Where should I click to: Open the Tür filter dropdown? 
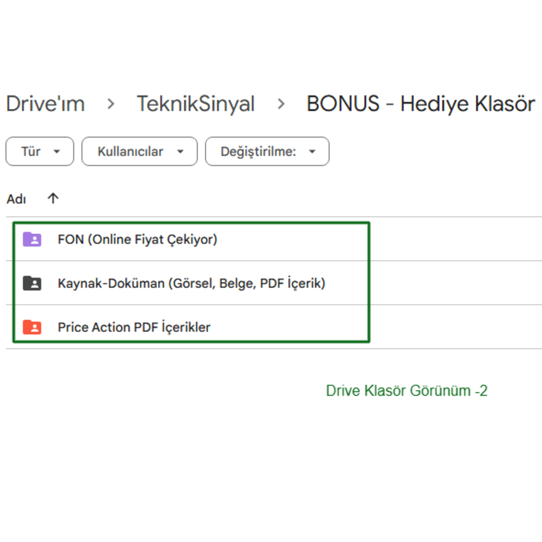tap(40, 151)
